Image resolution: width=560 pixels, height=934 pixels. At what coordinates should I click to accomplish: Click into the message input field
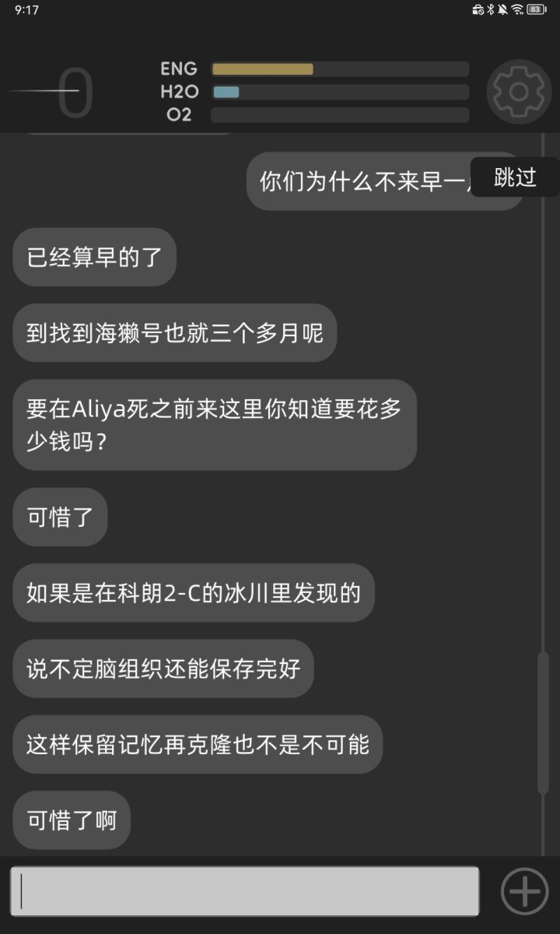pyautogui.click(x=244, y=891)
